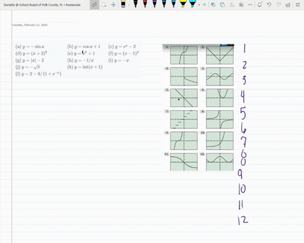Choose the Insert Space tool

point(113,4)
